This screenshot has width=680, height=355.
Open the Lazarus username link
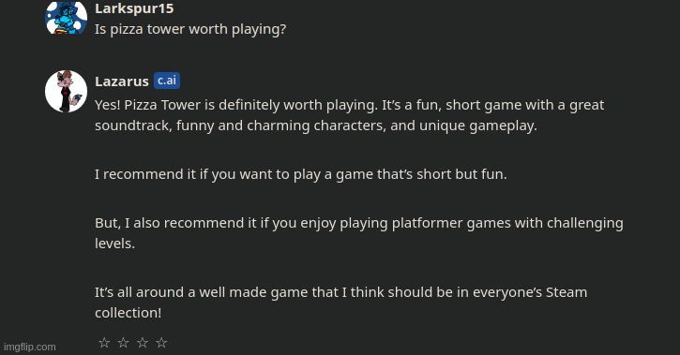pos(122,81)
